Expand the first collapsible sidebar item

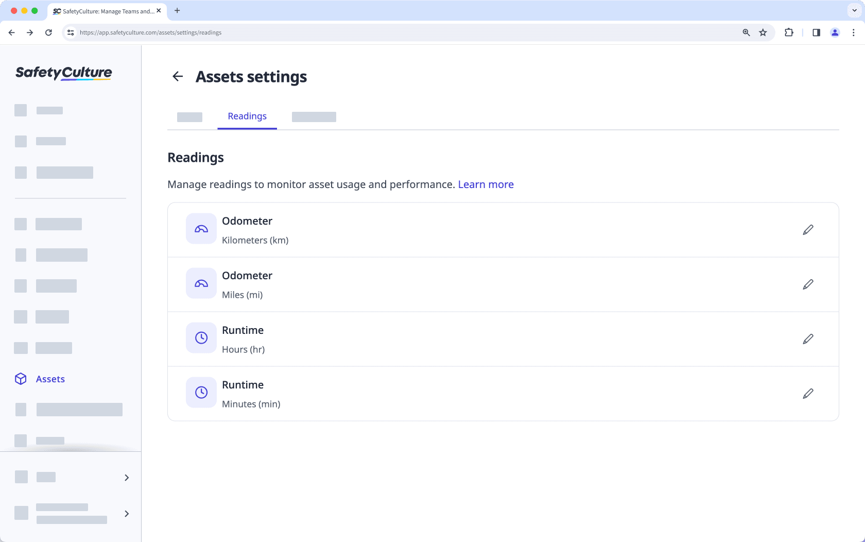coord(126,478)
